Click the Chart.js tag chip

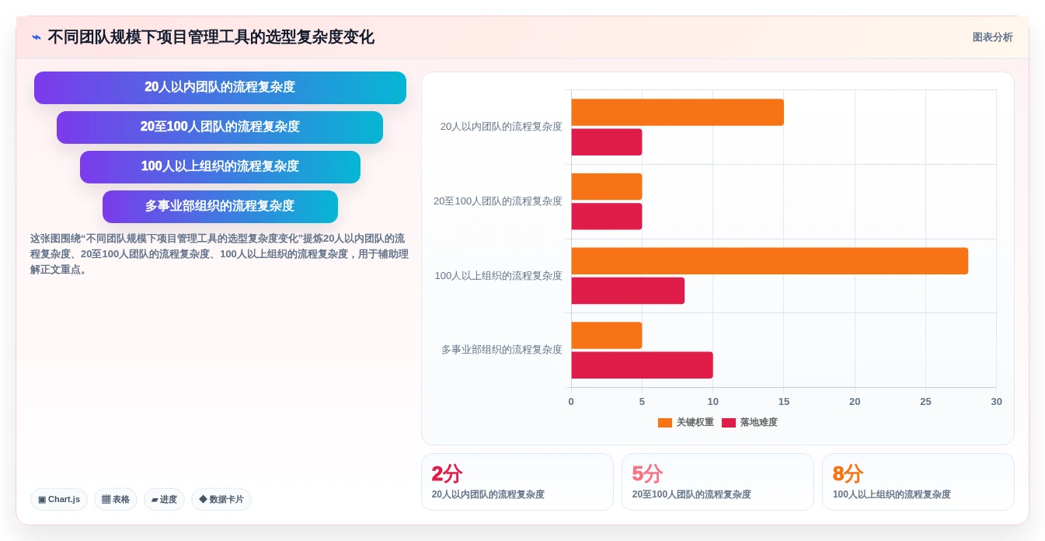coord(59,499)
